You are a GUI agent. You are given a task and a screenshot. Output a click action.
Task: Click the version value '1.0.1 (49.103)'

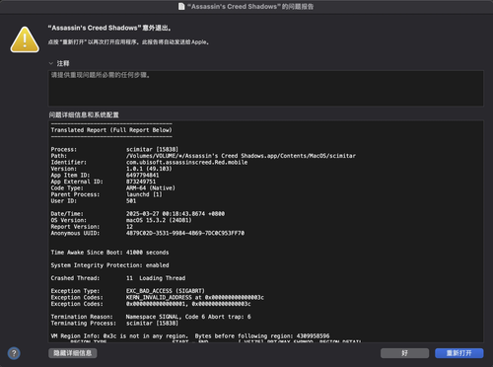(149, 169)
